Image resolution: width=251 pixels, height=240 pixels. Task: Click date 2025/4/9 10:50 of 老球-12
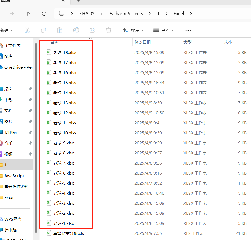(149, 113)
